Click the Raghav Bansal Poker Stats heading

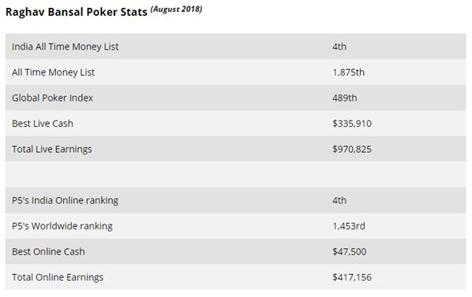click(x=77, y=13)
